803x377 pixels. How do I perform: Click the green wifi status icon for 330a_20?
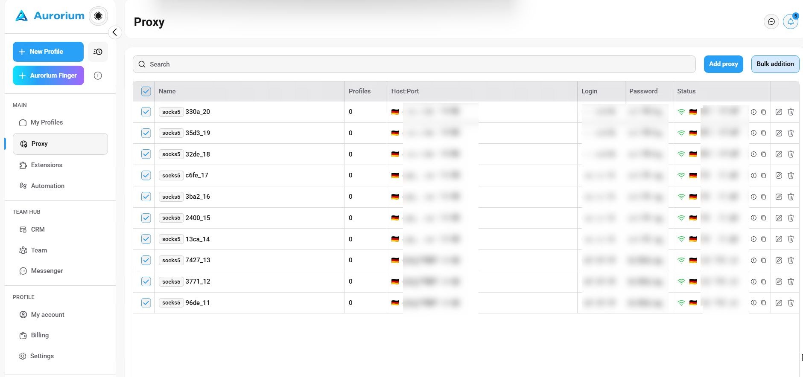pos(681,112)
